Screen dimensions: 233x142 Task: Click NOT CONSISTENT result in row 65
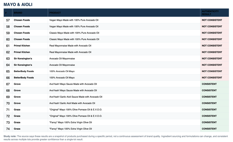(212, 71)
